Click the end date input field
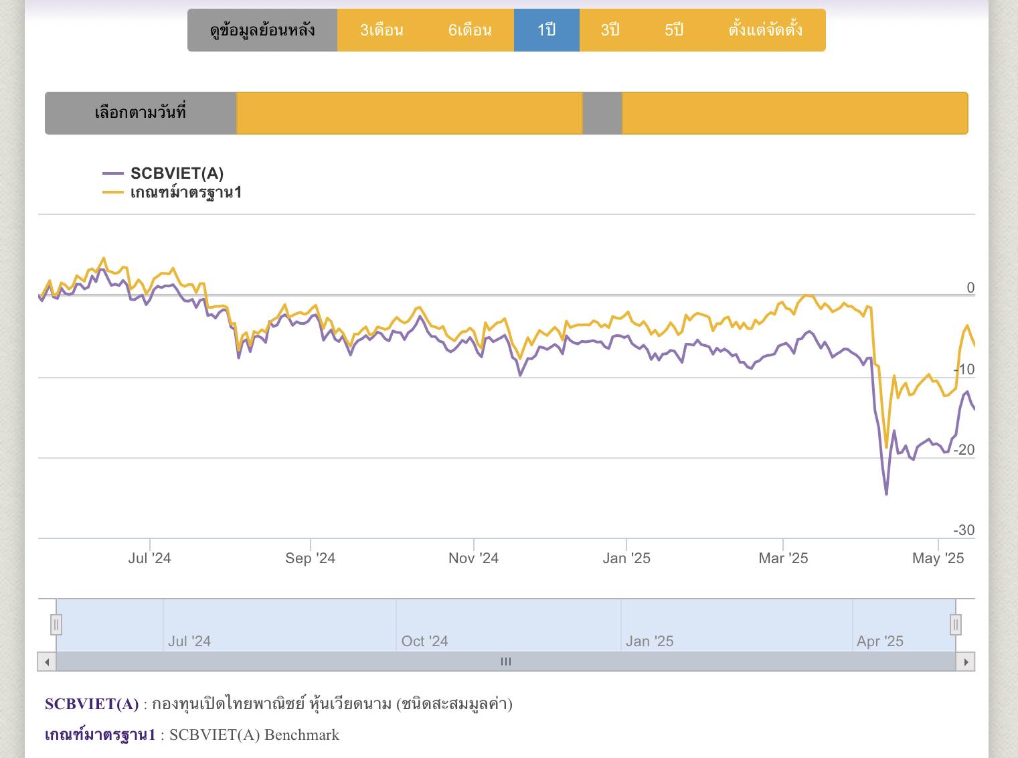Image resolution: width=1018 pixels, height=758 pixels. [x=794, y=113]
